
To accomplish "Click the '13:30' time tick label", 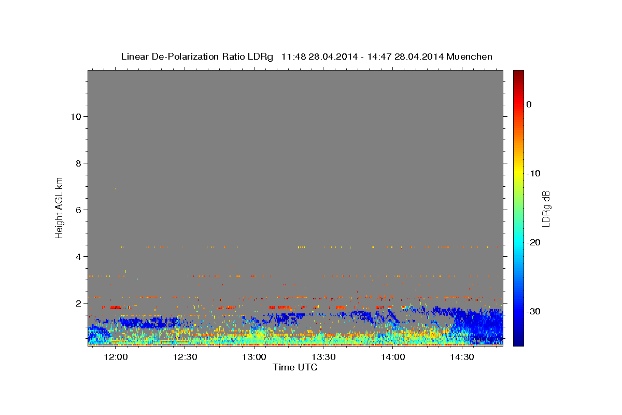I will tap(324, 357).
